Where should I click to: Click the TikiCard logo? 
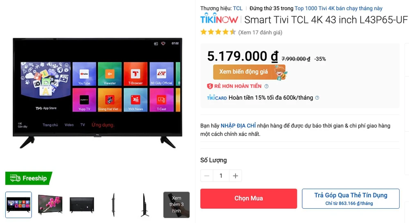click(x=217, y=98)
